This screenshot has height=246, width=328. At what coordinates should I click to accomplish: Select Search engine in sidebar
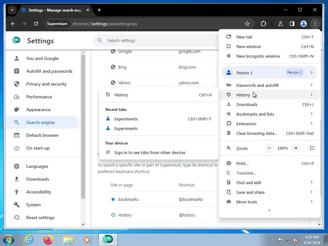click(43, 122)
